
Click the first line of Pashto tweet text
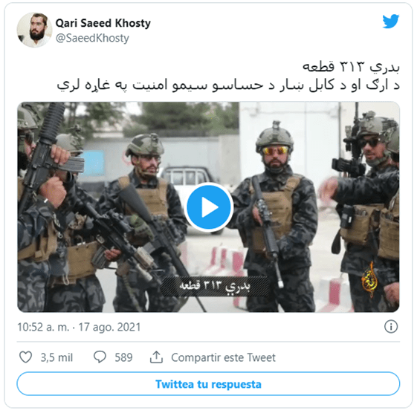point(351,68)
